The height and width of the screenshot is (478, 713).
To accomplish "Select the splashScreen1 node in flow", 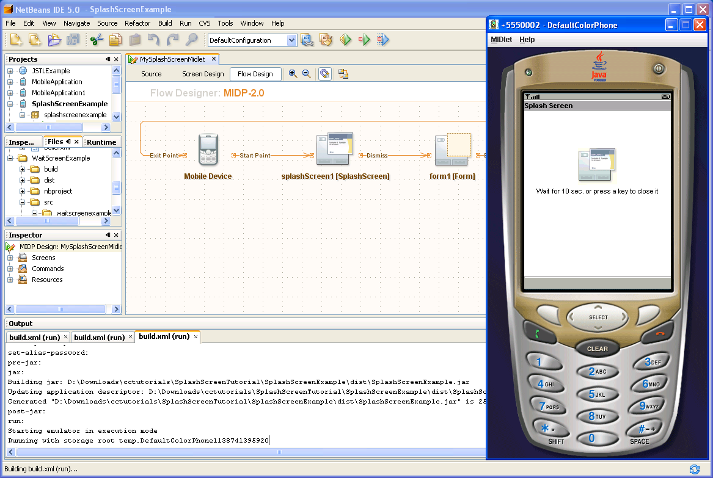I will click(335, 148).
